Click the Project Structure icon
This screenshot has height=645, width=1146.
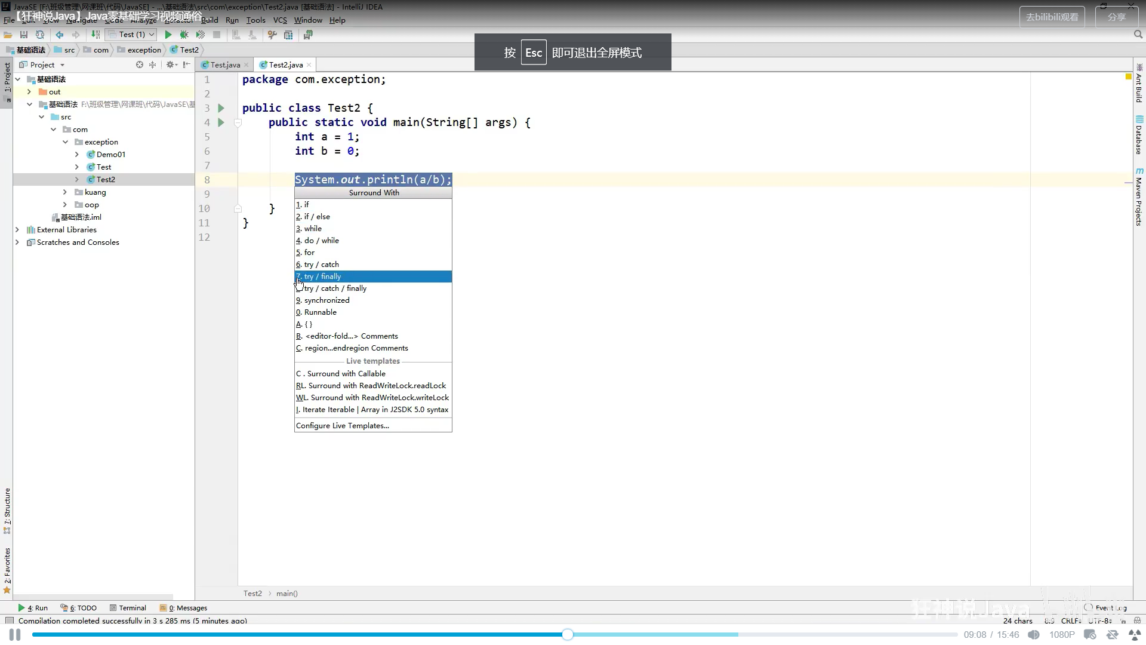tap(288, 35)
